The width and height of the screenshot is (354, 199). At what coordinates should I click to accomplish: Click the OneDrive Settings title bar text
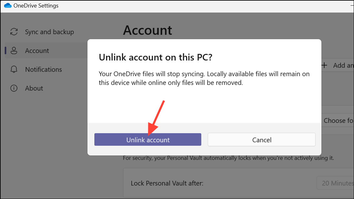35,5
